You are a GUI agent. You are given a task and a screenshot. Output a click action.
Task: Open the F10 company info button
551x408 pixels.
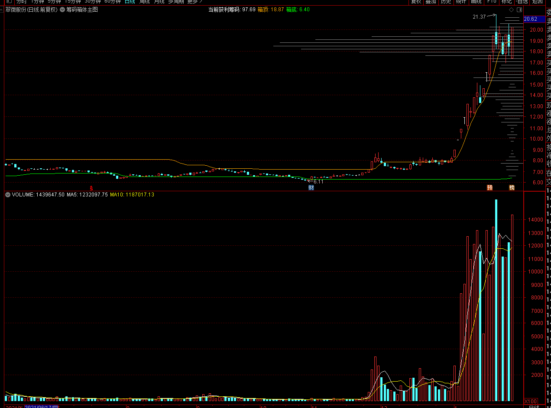[x=491, y=1]
